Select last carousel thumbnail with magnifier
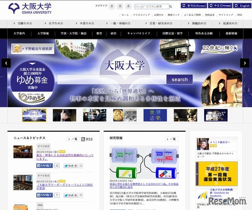Image resolution: width=252 pixels, height=210 pixels. (216, 115)
